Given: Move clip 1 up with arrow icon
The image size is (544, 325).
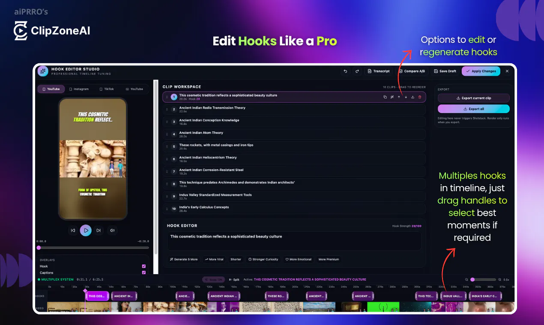Looking at the screenshot, I should click(x=399, y=97).
